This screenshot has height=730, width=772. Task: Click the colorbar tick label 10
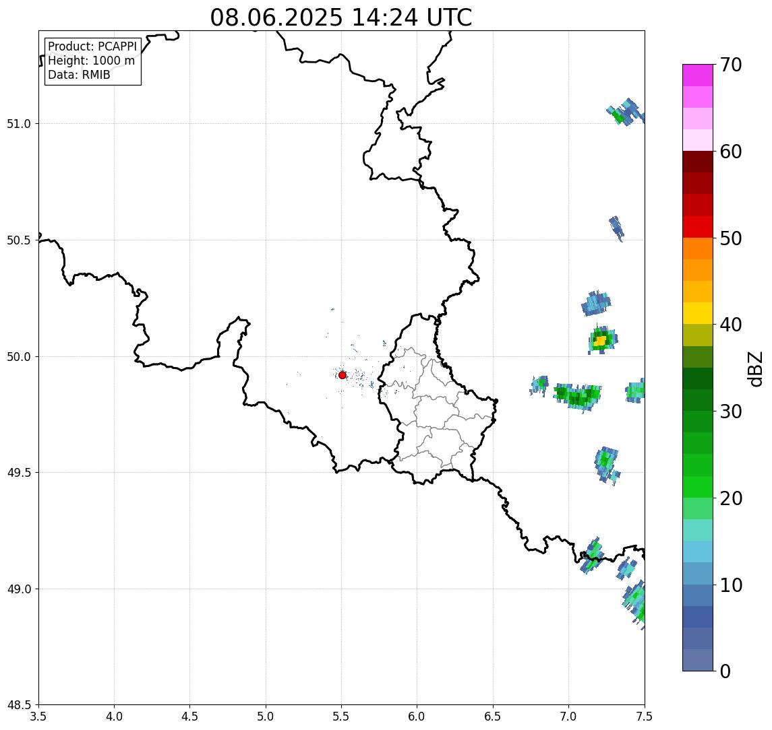coord(731,585)
